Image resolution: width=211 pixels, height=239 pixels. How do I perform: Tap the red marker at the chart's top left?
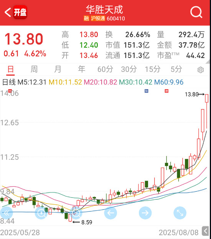click(x=10, y=91)
